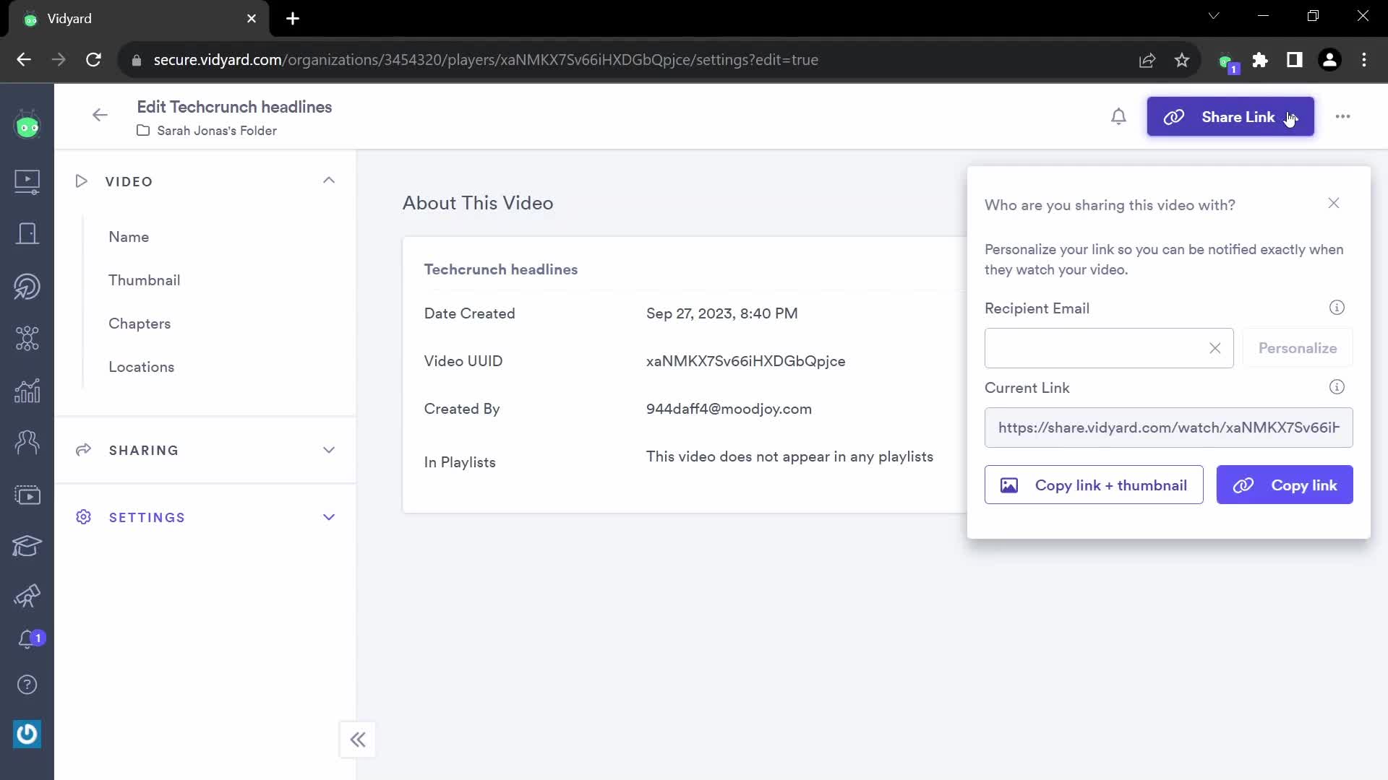Click the Personalize button

pyautogui.click(x=1298, y=348)
